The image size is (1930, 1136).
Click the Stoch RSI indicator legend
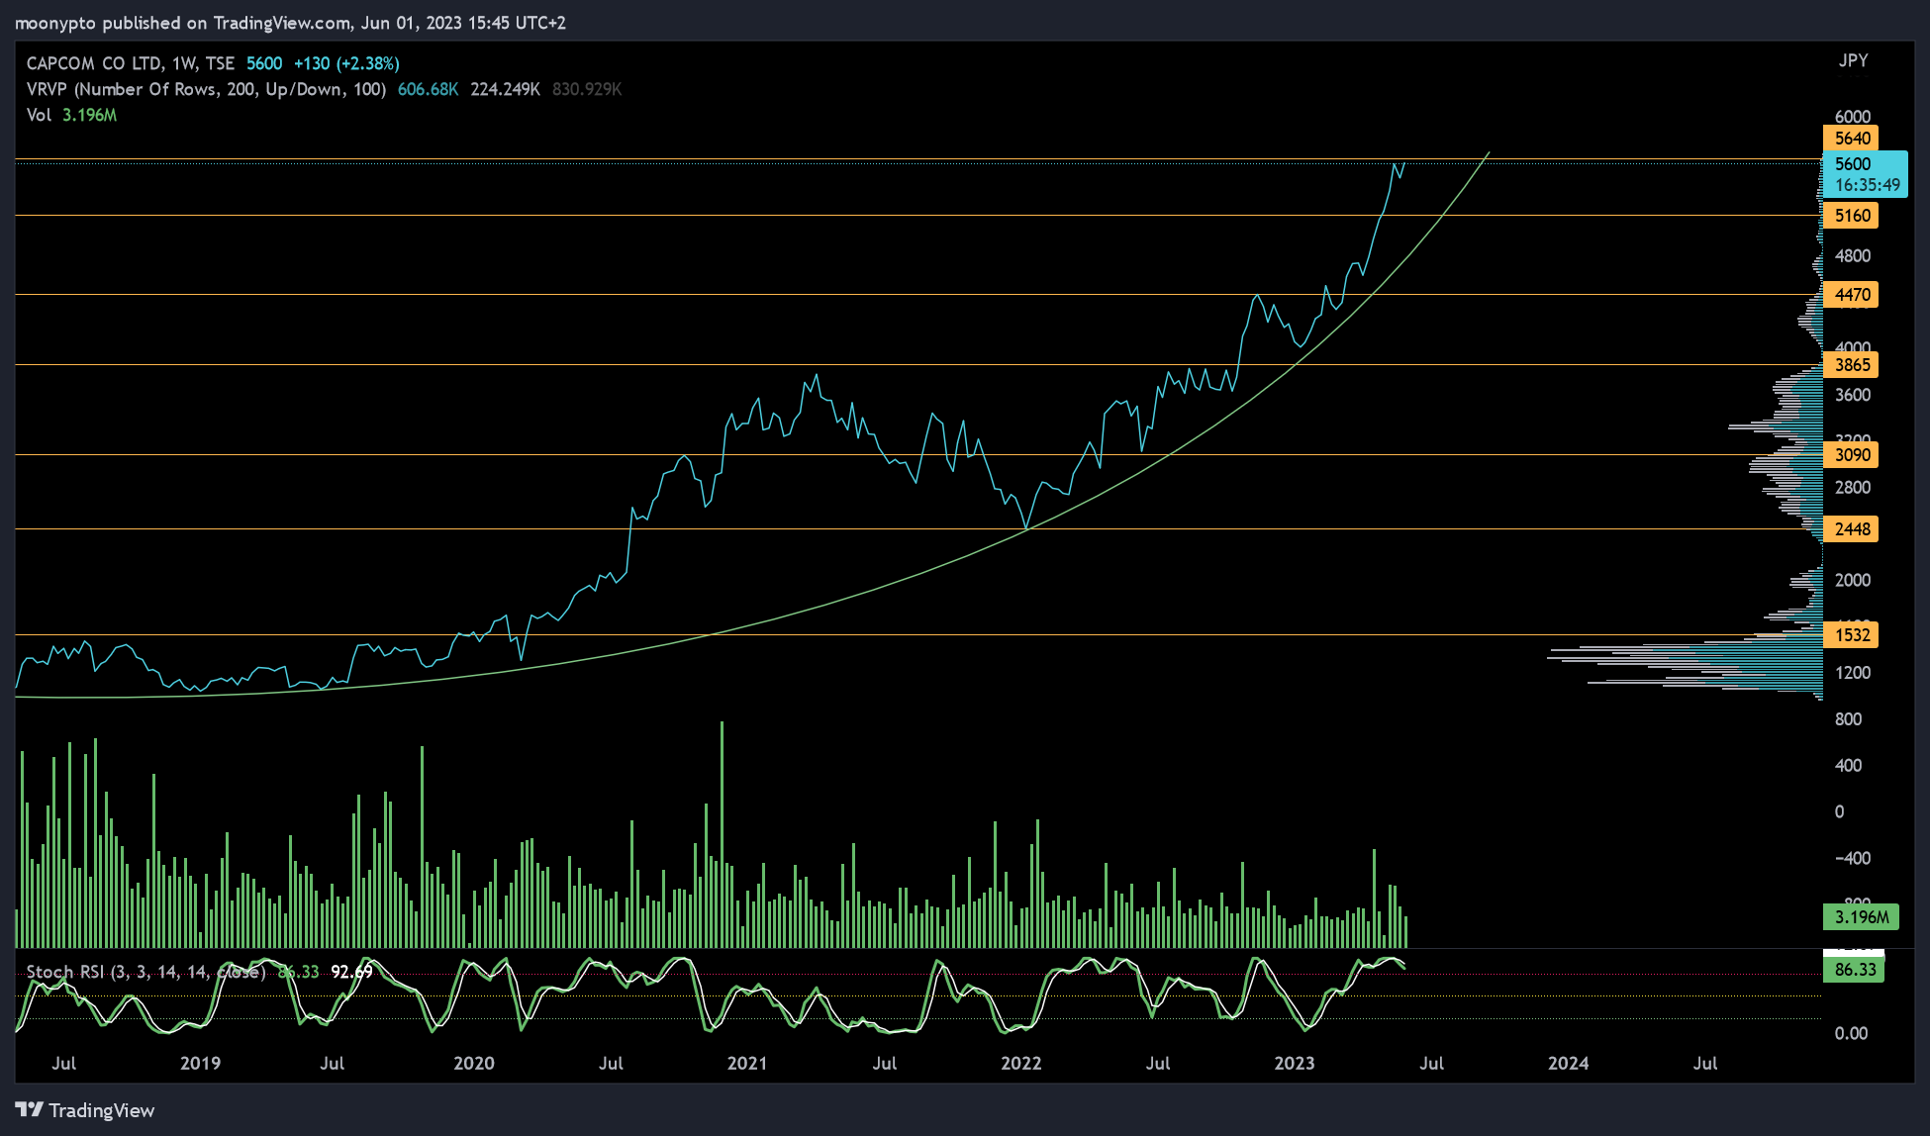coord(145,972)
